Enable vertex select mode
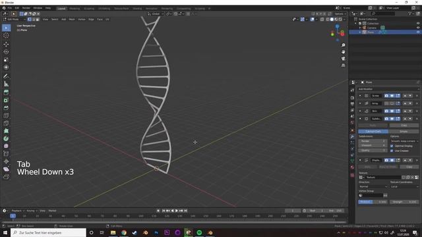Image resolution: width=422 pixels, height=237 pixels. pos(29,19)
